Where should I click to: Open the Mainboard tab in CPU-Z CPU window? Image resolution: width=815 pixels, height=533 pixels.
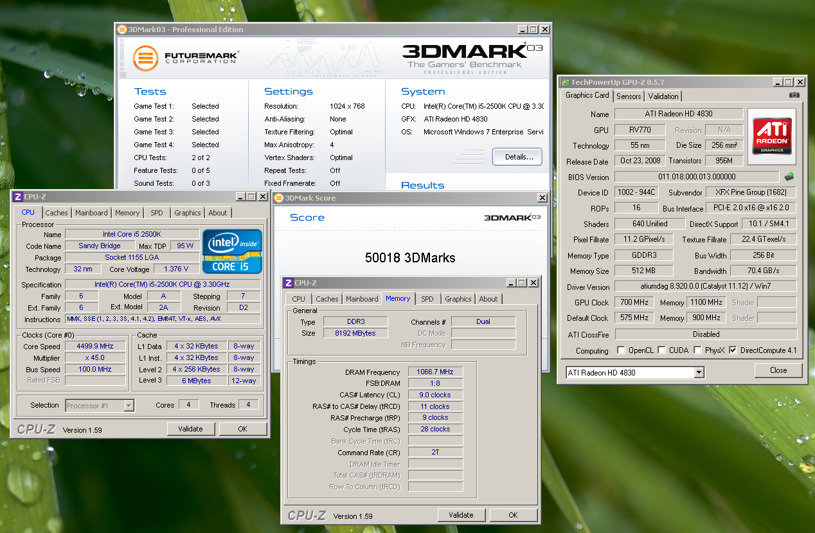(91, 213)
